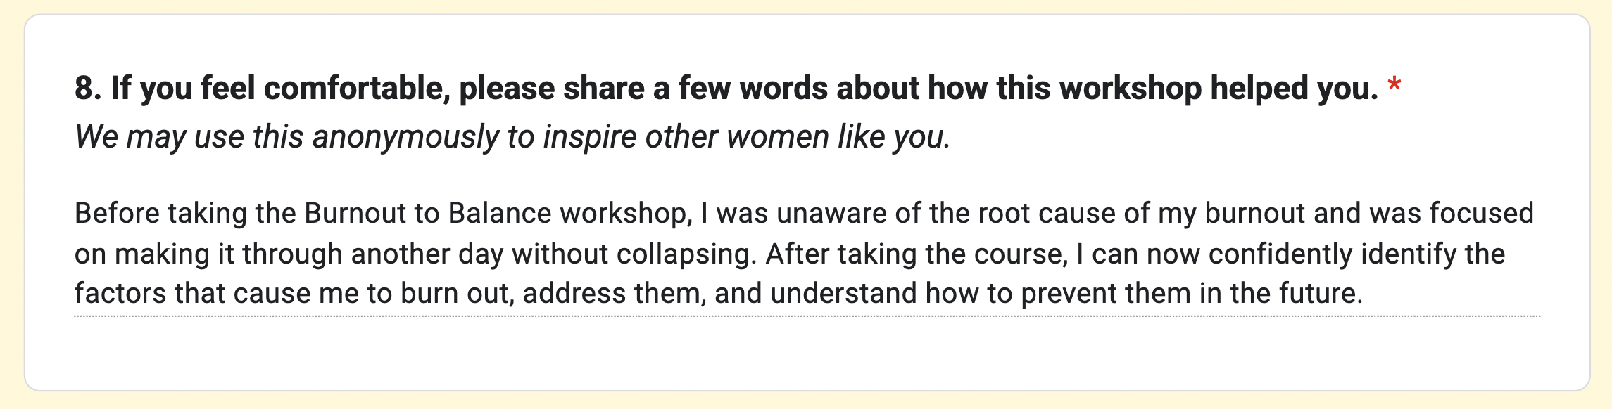This screenshot has height=409, width=1612.
Task: Click the words "address them" in the answer
Action: (x=614, y=294)
